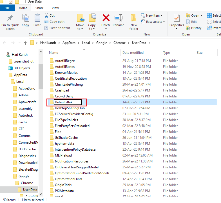The height and width of the screenshot is (203, 221).
Task: Click the forward navigation arrow
Action: (x=13, y=43)
